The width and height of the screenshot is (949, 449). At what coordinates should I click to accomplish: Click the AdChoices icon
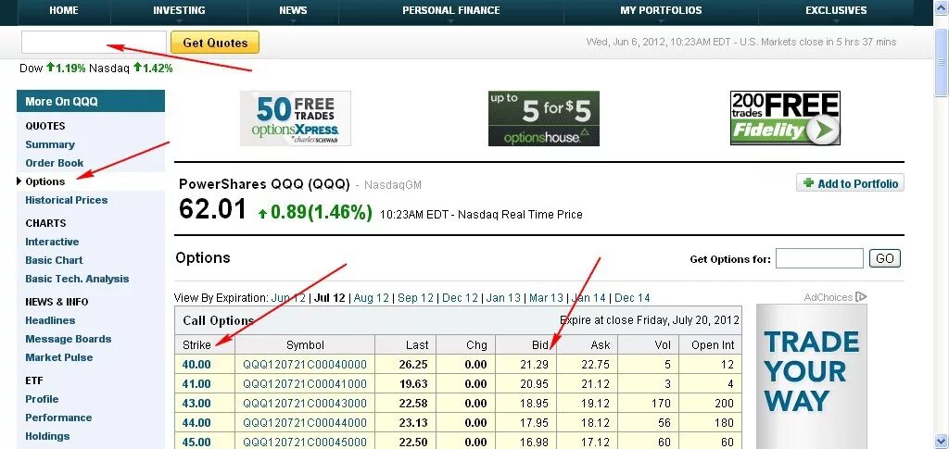pos(861,297)
